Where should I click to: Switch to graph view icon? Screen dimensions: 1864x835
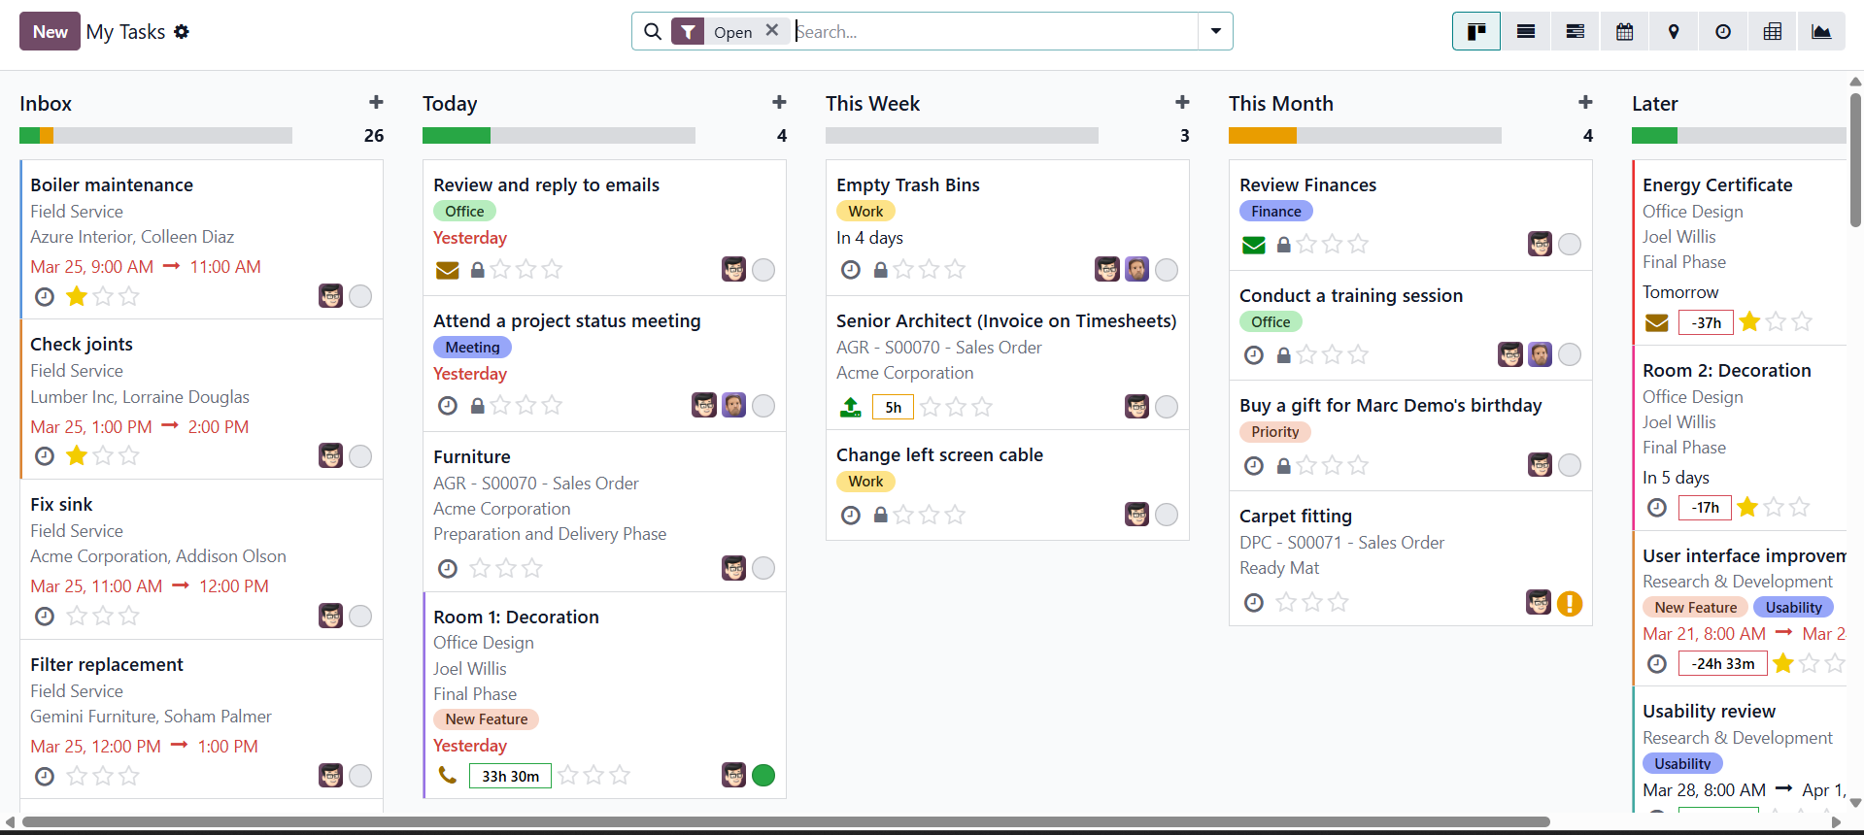1821,32
